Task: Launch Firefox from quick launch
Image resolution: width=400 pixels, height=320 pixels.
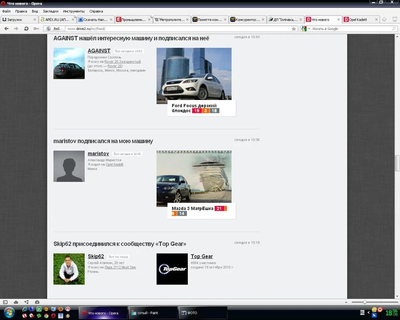Action: (61, 309)
